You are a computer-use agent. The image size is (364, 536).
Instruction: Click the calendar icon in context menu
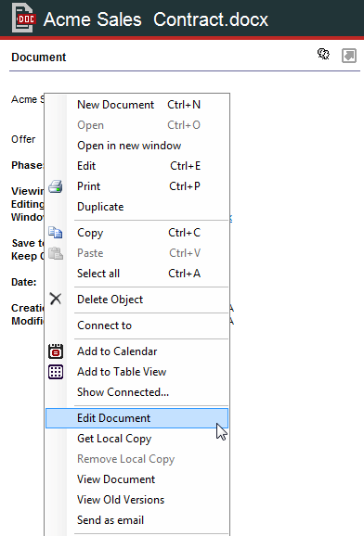click(x=56, y=351)
